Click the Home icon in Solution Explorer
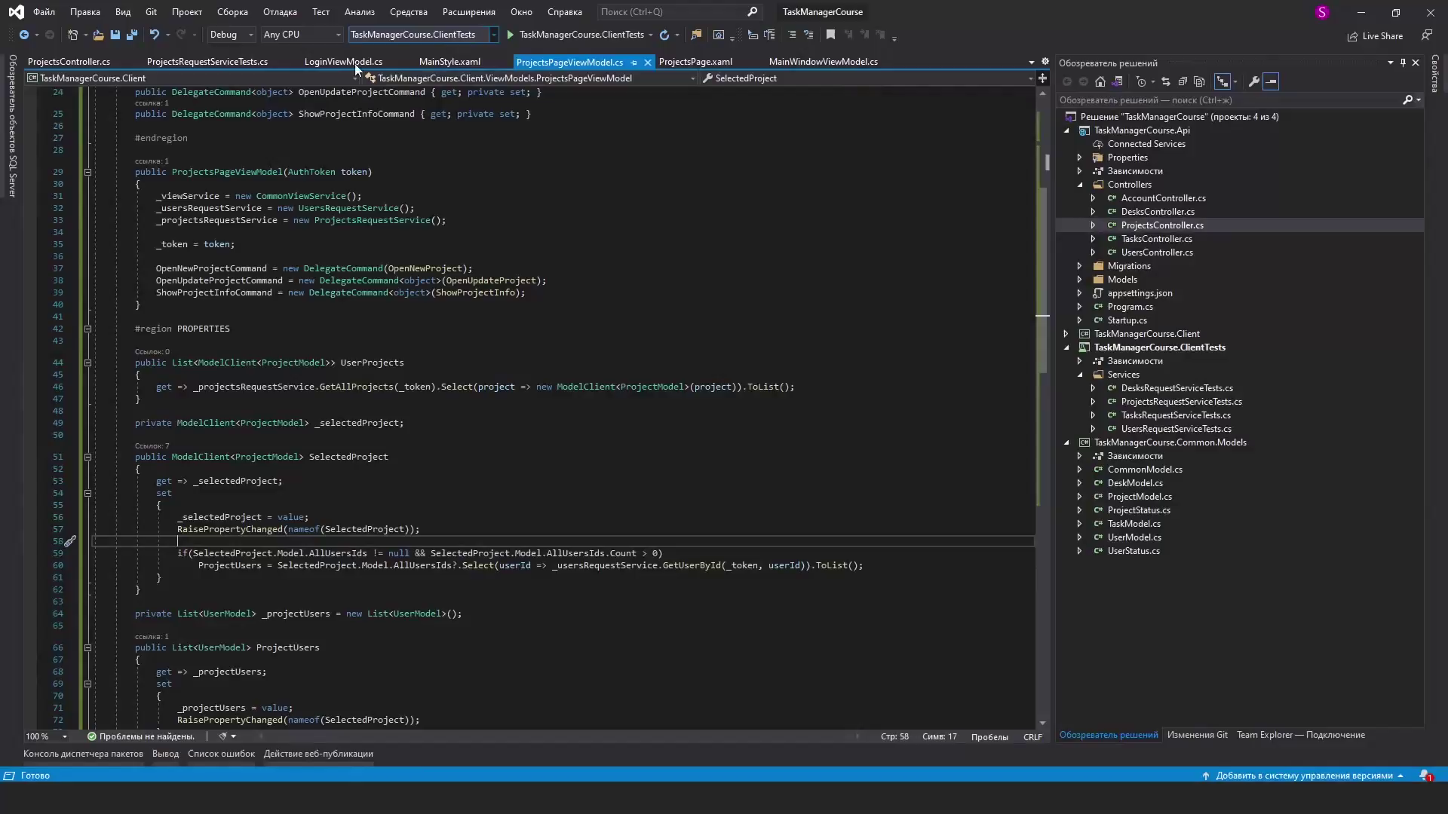 (1100, 81)
